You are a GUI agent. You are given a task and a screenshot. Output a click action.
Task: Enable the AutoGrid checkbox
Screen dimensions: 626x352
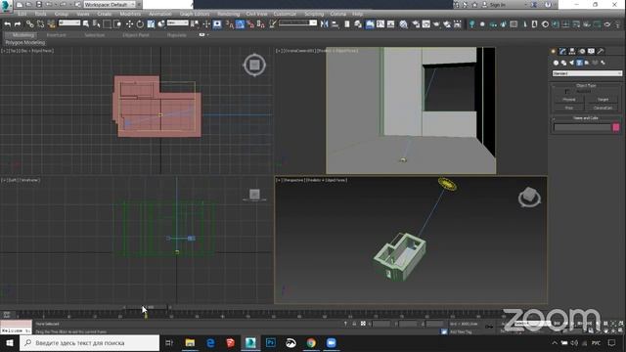pyautogui.click(x=567, y=92)
